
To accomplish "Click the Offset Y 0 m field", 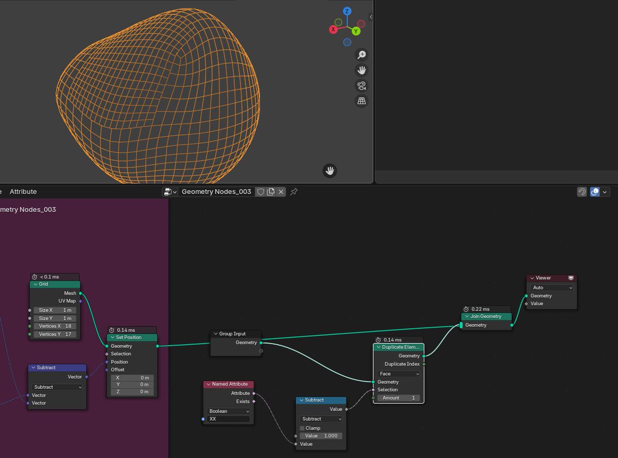I will click(132, 384).
